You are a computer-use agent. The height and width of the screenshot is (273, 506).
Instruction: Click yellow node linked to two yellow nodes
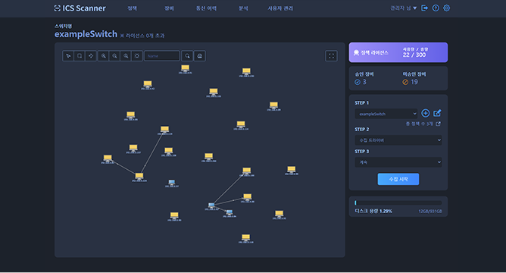(x=139, y=176)
